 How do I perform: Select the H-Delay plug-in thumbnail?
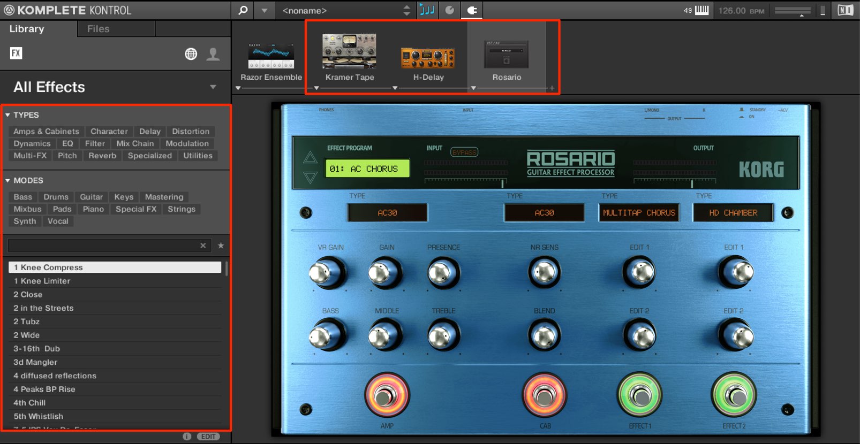pos(428,58)
